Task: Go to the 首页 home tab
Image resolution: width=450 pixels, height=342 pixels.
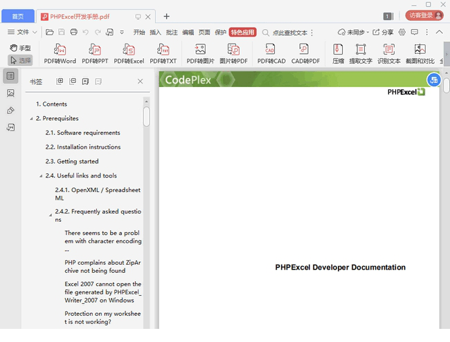Action: pyautogui.click(x=18, y=17)
